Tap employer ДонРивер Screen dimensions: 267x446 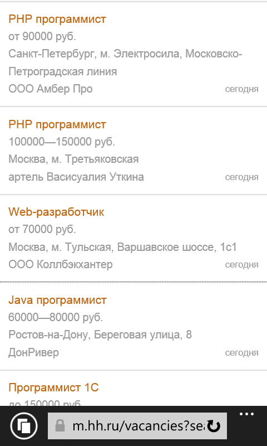34,352
